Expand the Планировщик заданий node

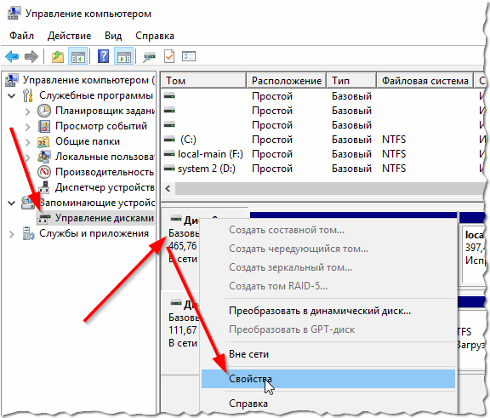(27, 112)
